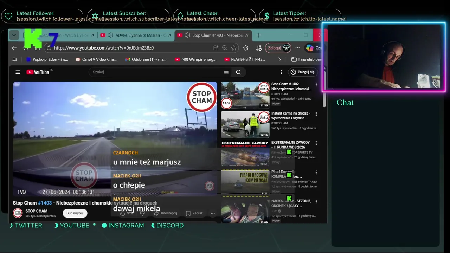The image size is (450, 253).
Task: Open 'EKSTREMALNE ZAWODY - III RUNDA' title
Action: coord(291,145)
